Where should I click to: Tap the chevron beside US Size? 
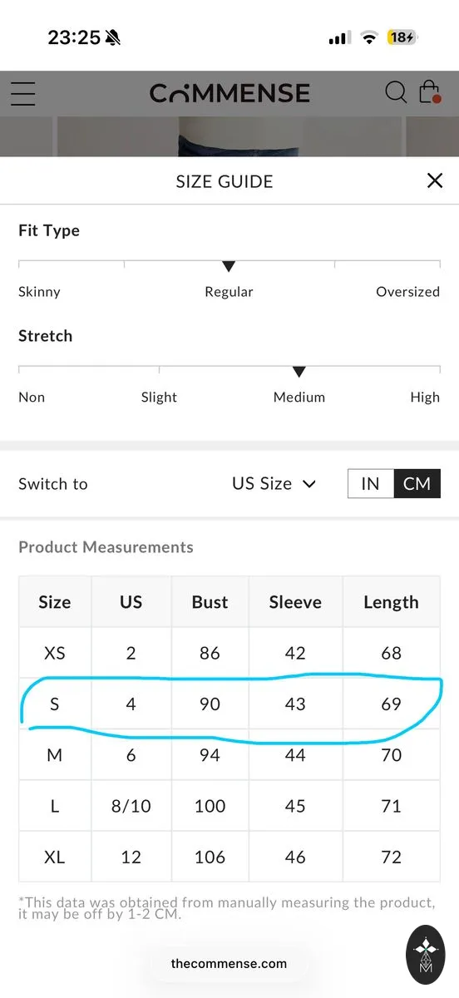(309, 484)
